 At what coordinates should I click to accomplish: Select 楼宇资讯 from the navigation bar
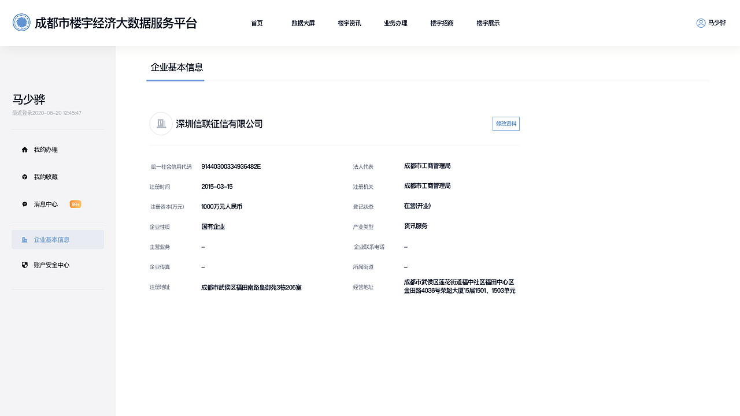pos(349,23)
